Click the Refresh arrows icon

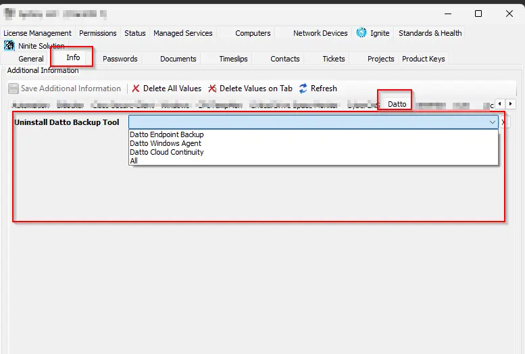coord(303,88)
